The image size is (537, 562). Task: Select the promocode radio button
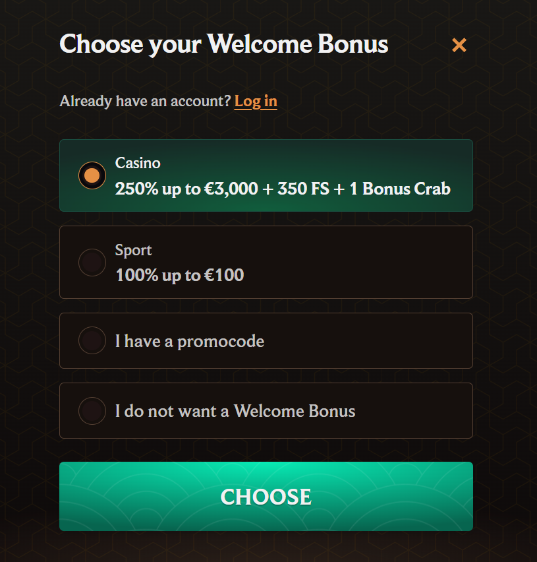[x=92, y=340]
